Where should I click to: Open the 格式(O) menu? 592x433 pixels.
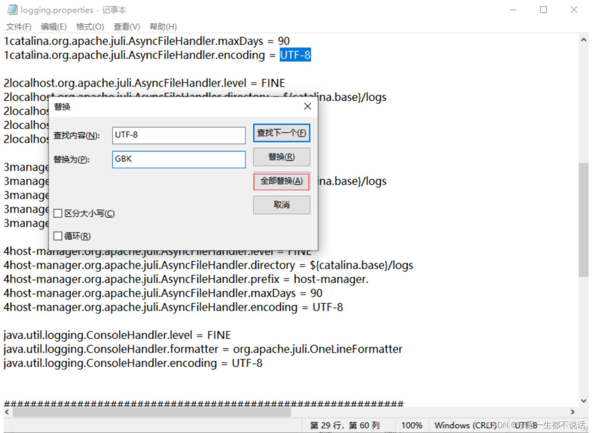click(90, 27)
